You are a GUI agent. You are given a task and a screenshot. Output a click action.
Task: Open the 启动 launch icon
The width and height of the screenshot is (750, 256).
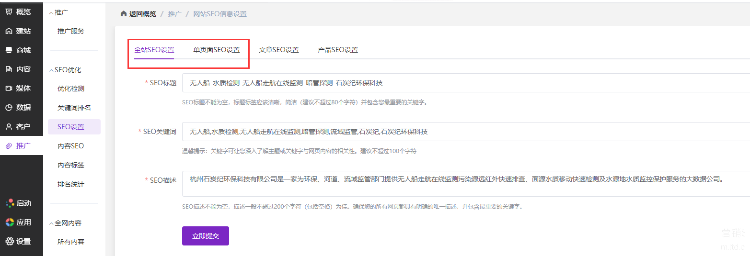(10, 203)
